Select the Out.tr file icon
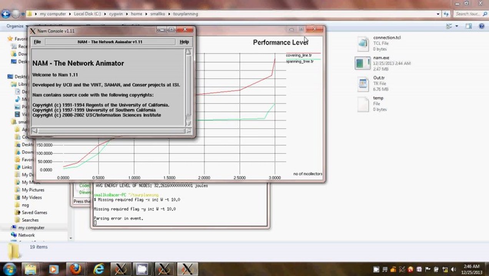The image size is (489, 276). (363, 84)
